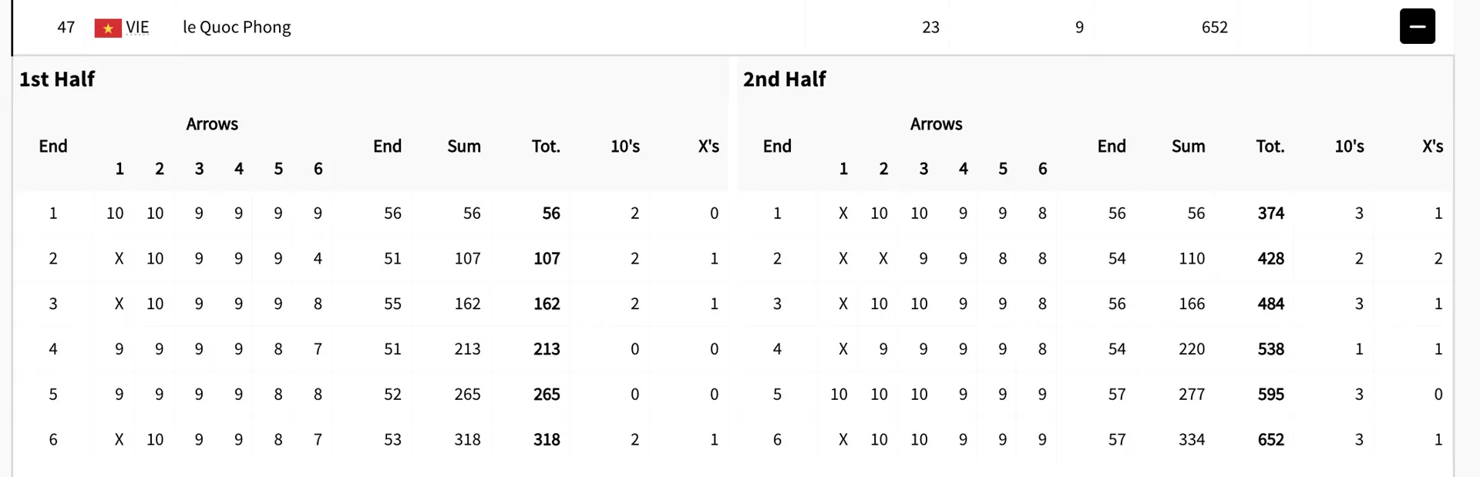The height and width of the screenshot is (477, 1480).
Task: Select athlete name le Quoc Phong
Action: [237, 27]
